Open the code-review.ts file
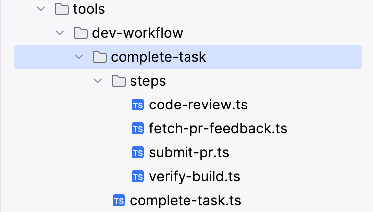373x212 pixels. tap(198, 105)
